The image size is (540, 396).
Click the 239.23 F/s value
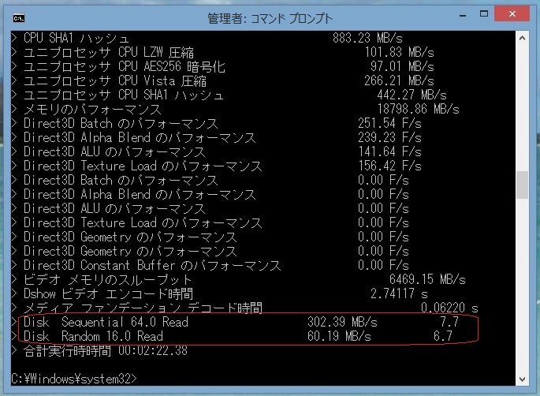389,137
